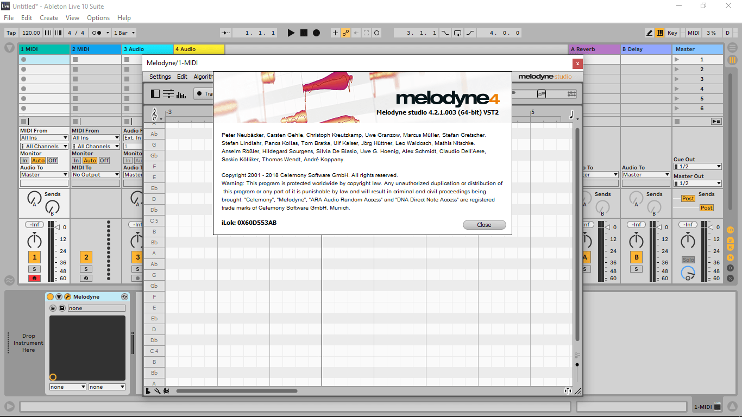
Task: Click the Melodyne device hot-swap icon
Action: point(124,297)
